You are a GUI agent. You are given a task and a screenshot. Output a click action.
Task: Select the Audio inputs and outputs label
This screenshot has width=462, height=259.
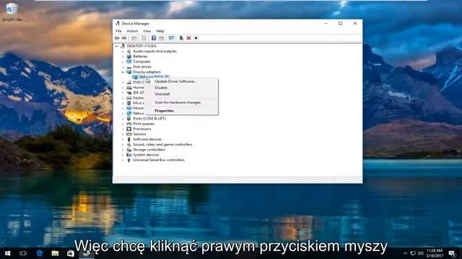[154, 51]
